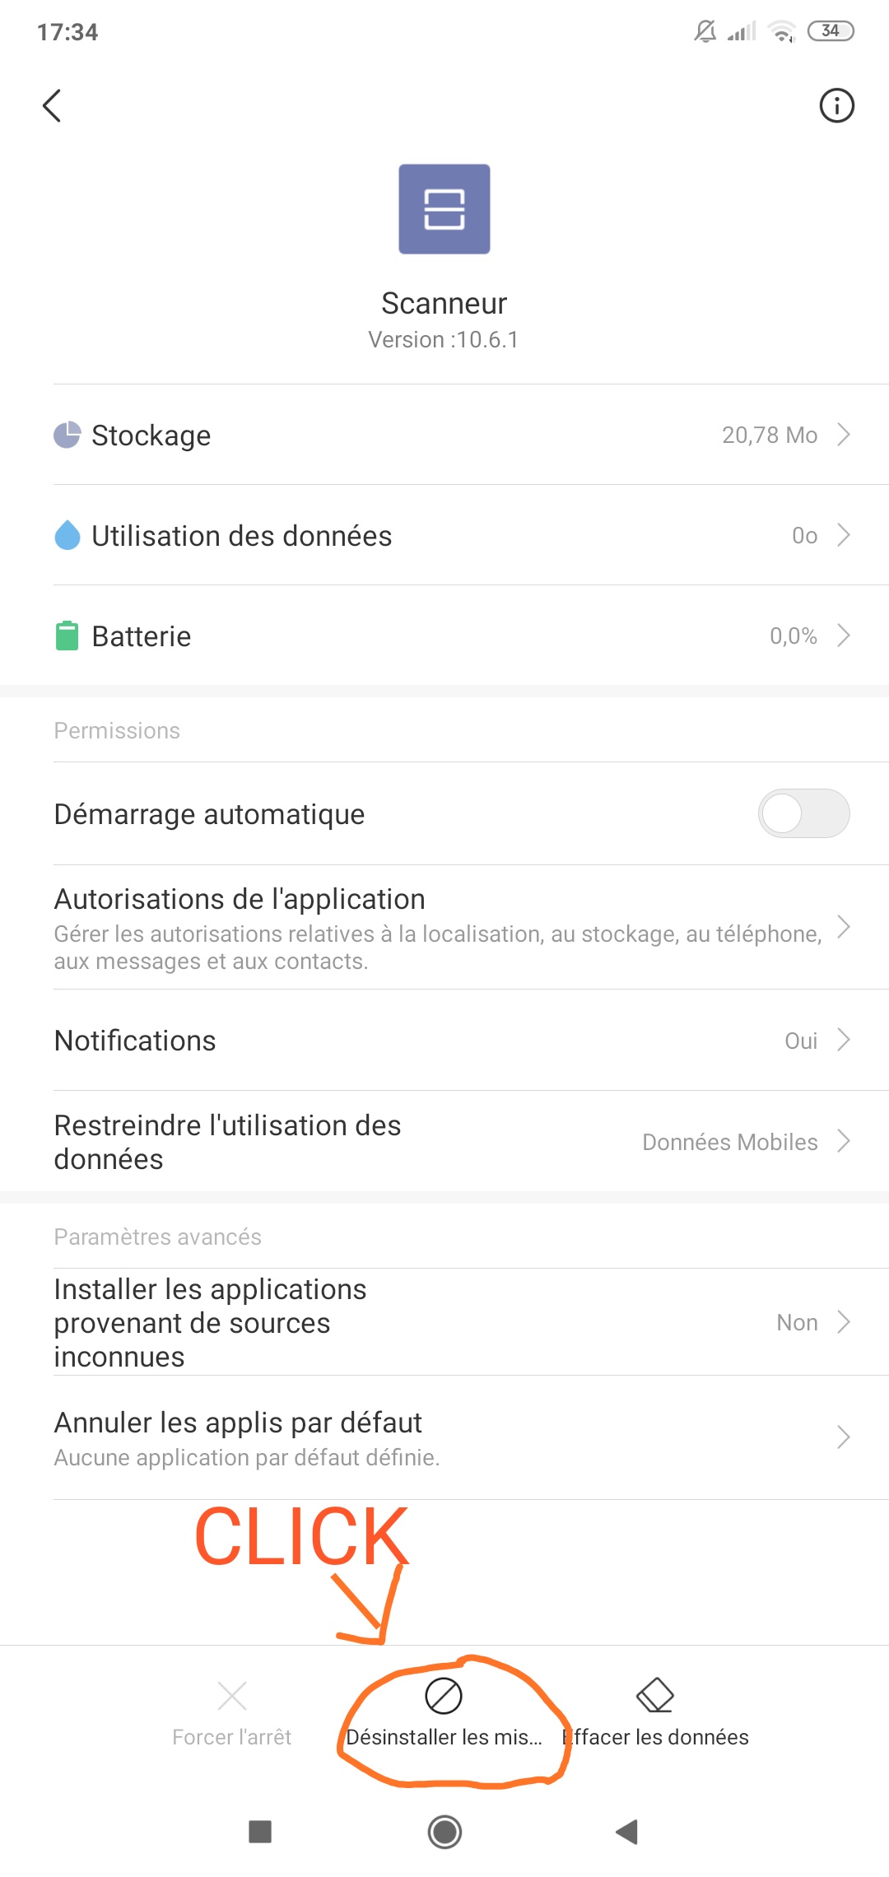Tap Android recent apps square button
Viewport: 889px width, 1877px height.
[x=260, y=1832]
